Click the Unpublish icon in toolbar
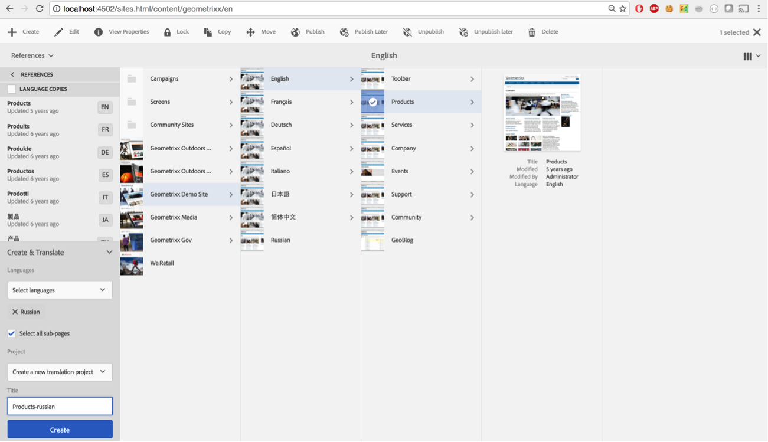This screenshot has height=442, width=768. coord(407,32)
